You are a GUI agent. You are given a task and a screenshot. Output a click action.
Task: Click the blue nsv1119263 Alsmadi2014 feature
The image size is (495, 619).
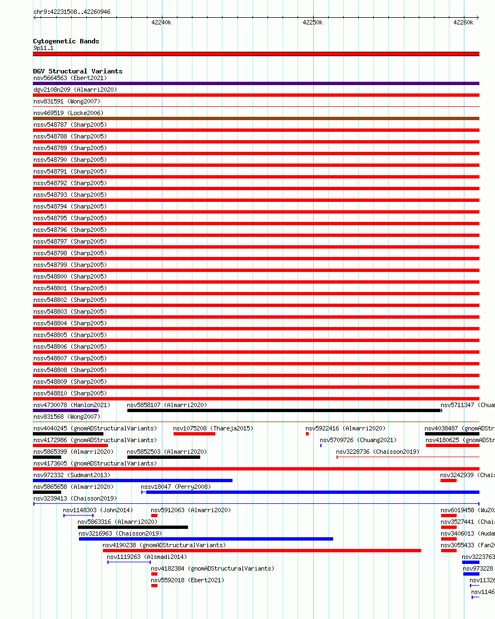(129, 562)
